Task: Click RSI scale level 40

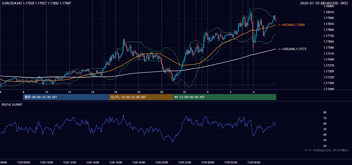Action: click(x=325, y=134)
